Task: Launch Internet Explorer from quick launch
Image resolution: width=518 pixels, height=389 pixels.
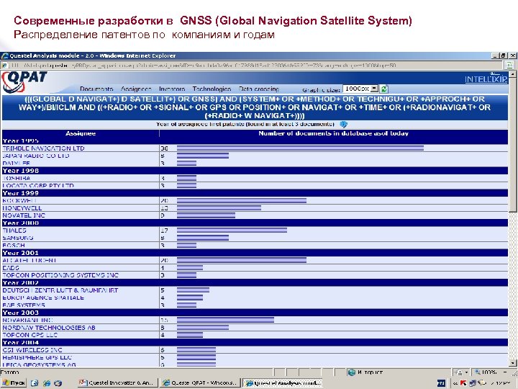Action: 47,383
